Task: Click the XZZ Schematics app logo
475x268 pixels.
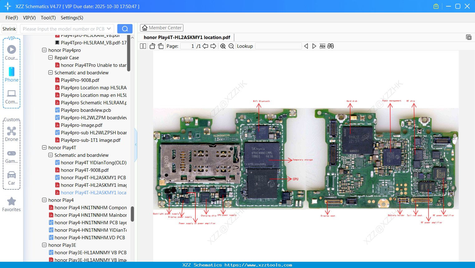Action: [8, 6]
